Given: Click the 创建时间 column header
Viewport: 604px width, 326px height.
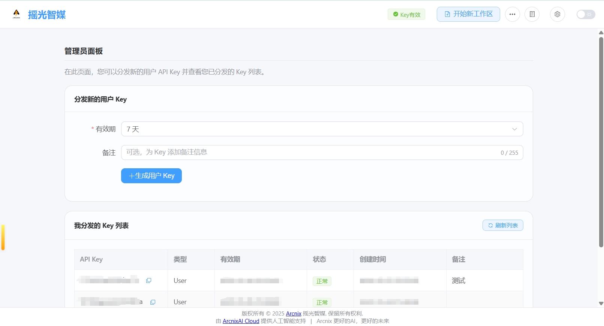Looking at the screenshot, I should (373, 259).
